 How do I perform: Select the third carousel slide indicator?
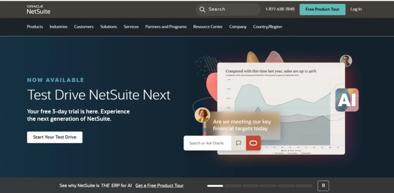250,186
